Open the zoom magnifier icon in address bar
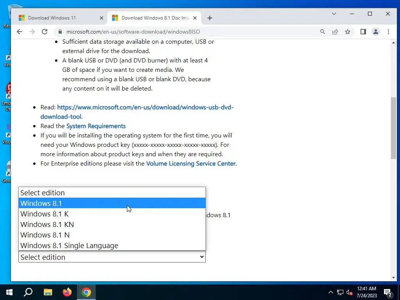 point(322,32)
